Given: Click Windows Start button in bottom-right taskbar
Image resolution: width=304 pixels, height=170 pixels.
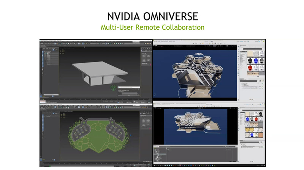Looking at the screenshot, I should [155, 165].
